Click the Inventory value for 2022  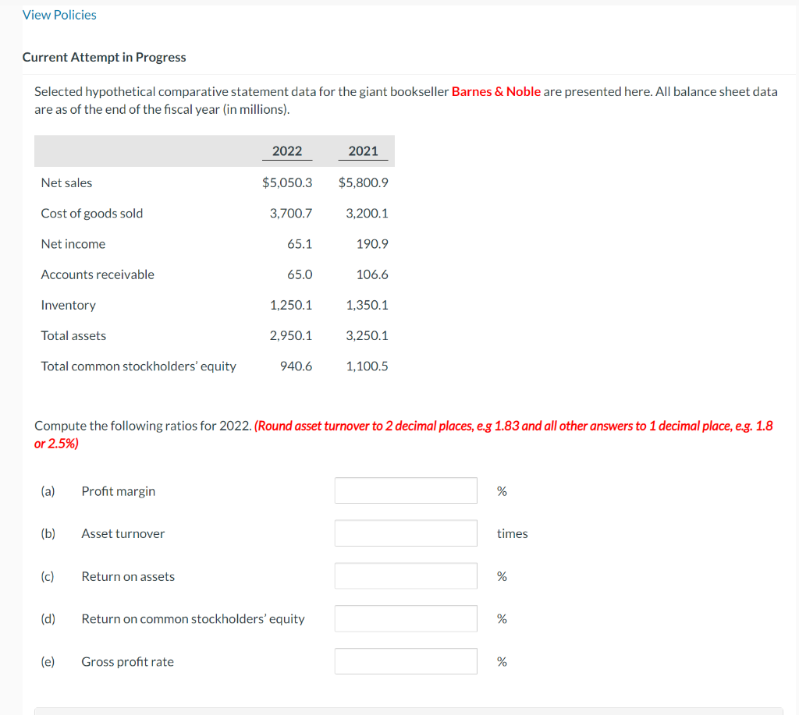[x=293, y=305]
